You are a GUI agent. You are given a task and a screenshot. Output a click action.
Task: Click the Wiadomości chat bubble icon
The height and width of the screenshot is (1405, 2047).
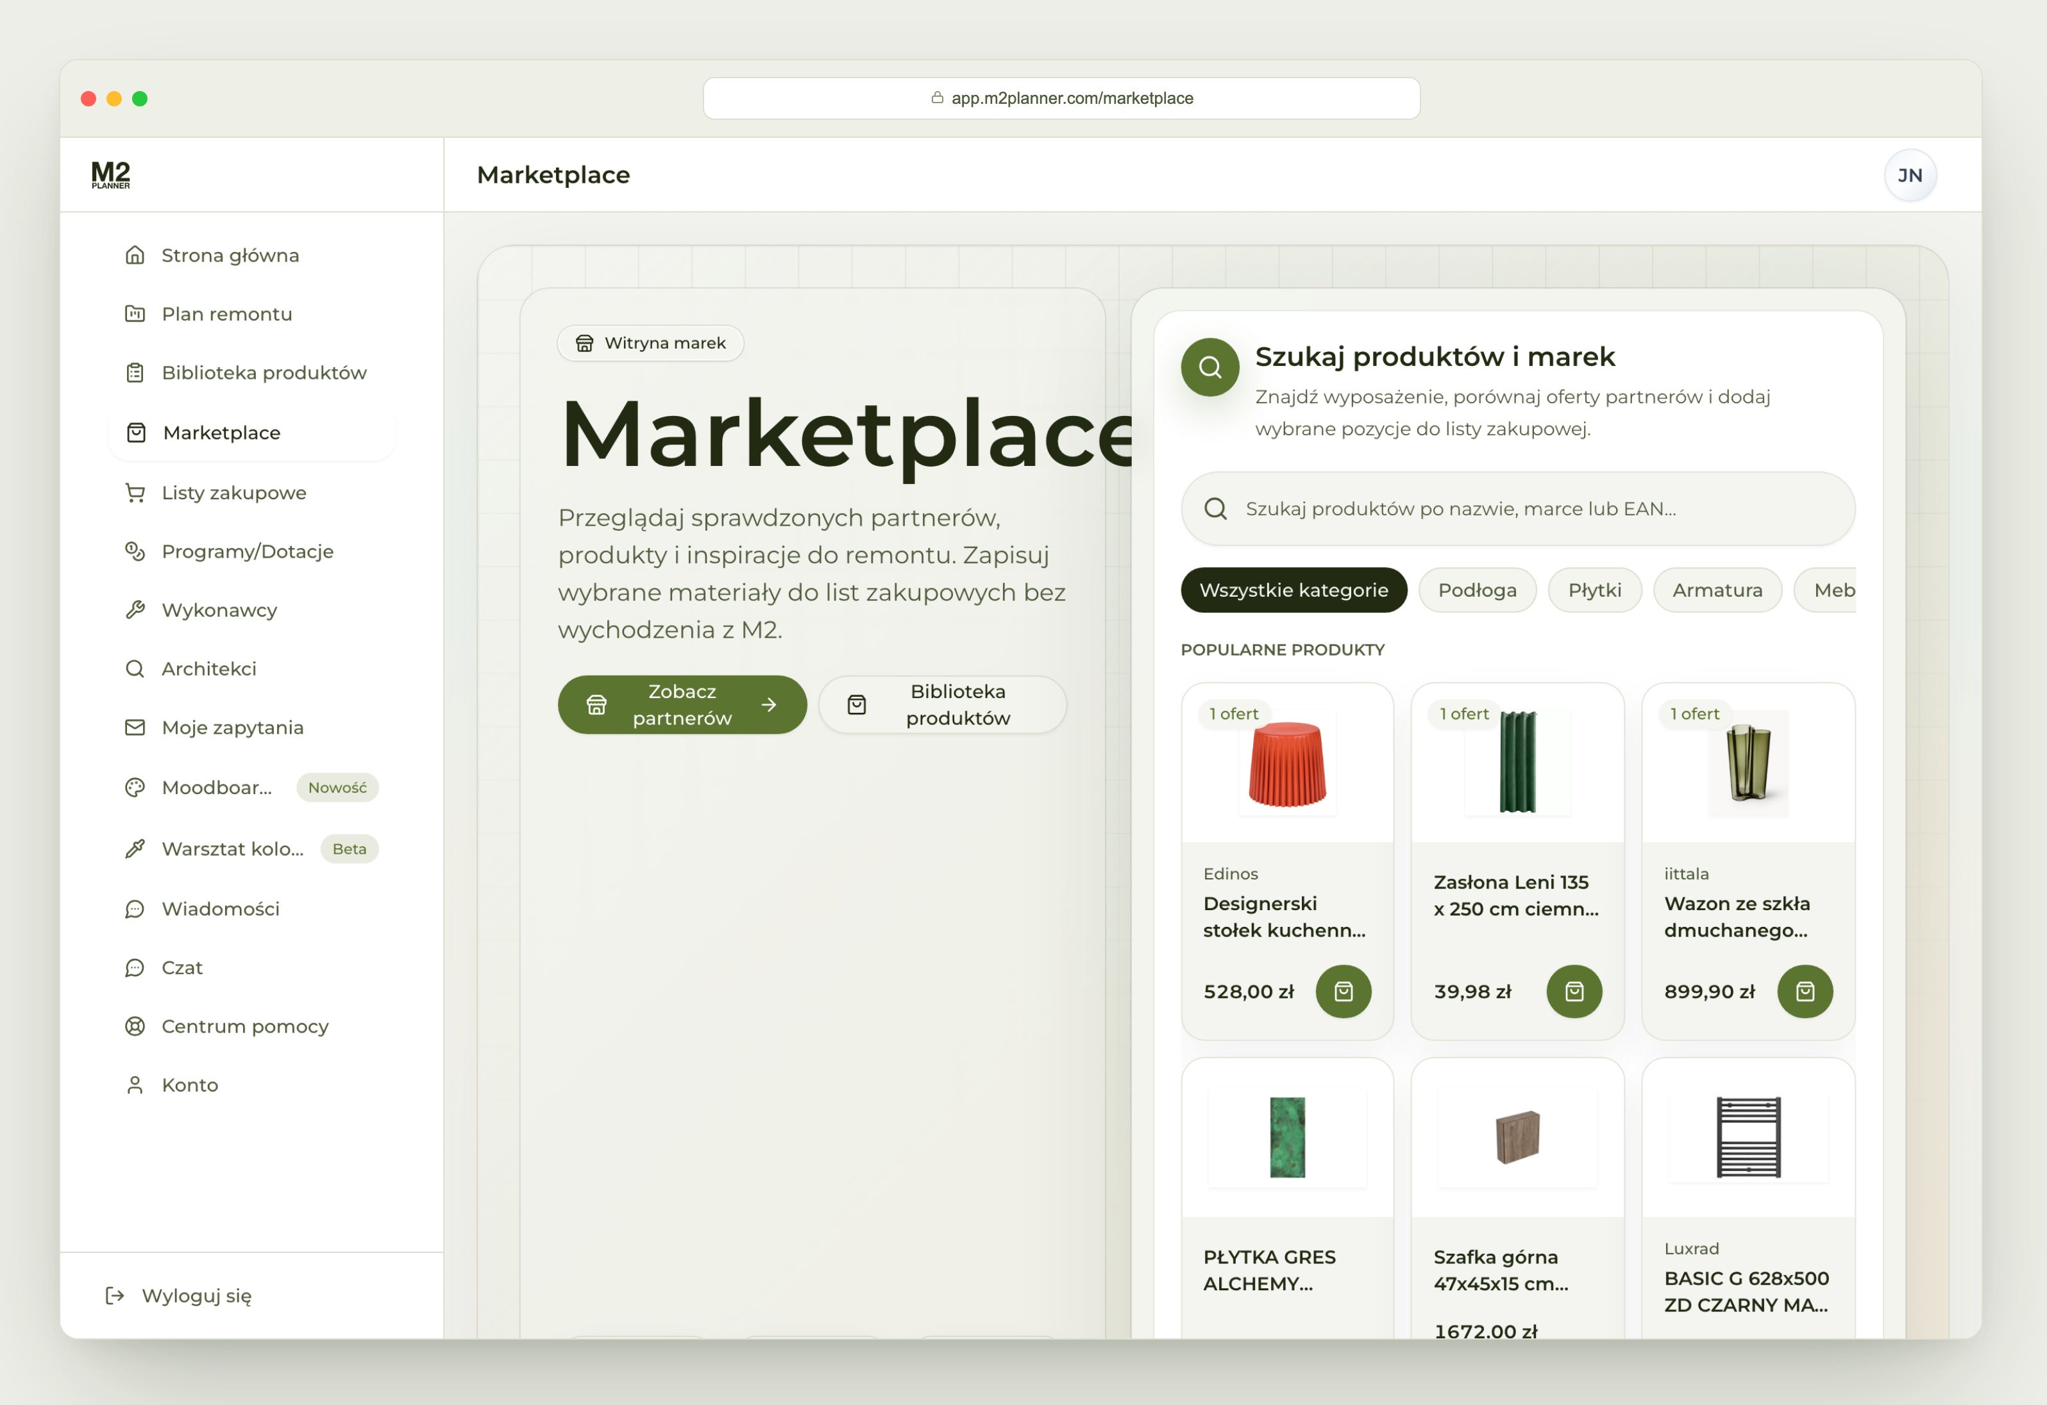[135, 908]
